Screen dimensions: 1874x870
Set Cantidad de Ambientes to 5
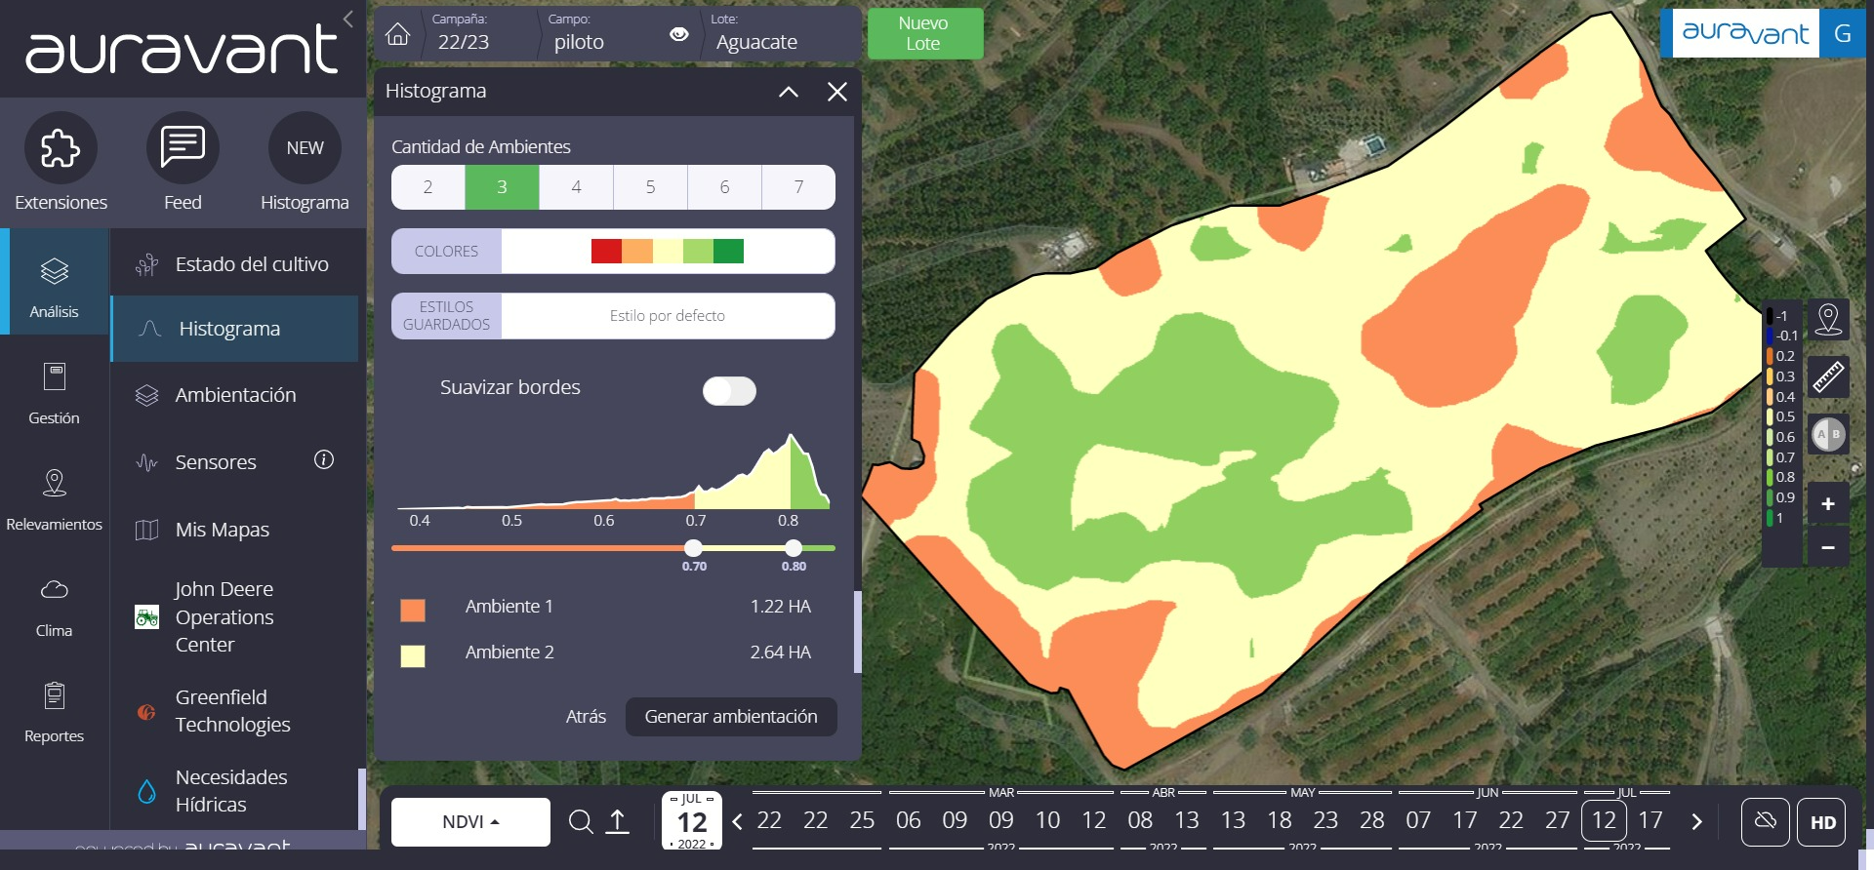pos(650,187)
